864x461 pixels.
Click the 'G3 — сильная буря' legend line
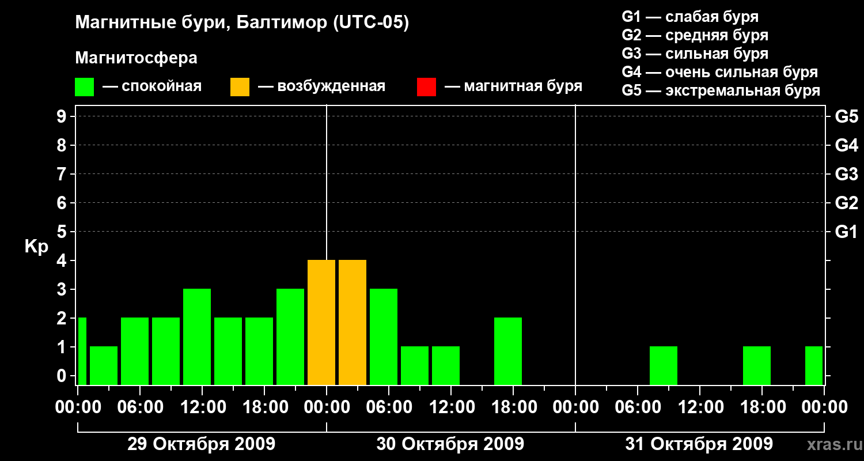pyautogui.click(x=695, y=54)
